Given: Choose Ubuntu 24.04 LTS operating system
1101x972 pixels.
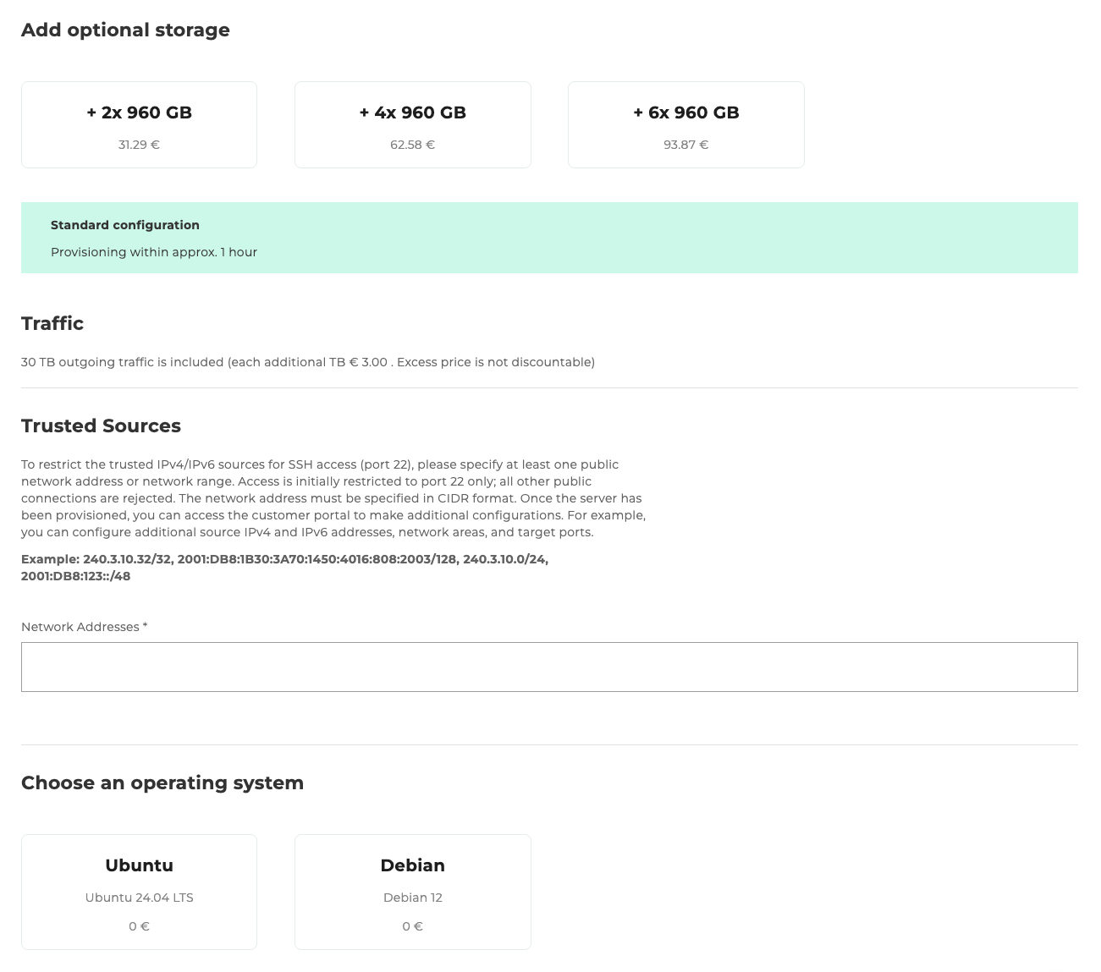Looking at the screenshot, I should 139,891.
